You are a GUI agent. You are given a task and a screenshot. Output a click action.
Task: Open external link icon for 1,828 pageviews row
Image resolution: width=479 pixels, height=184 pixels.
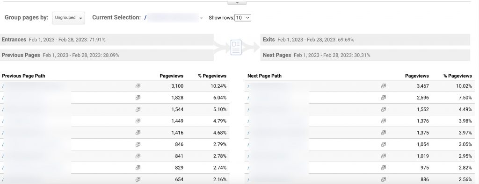point(138,98)
